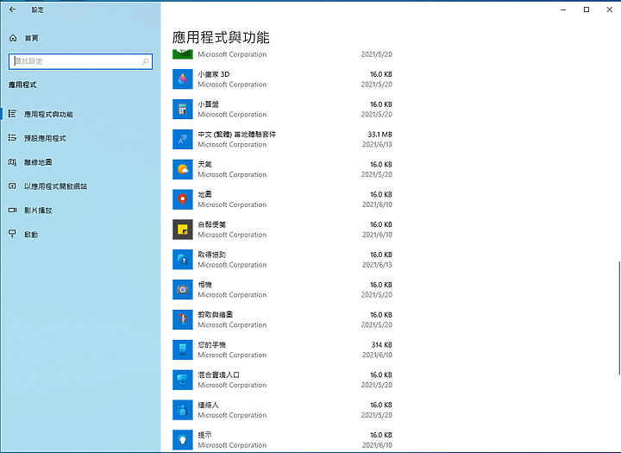Click the 以應用程式開啟網站 sidebar icon
Viewport: 621px width, 453px height.
pyautogui.click(x=13, y=186)
